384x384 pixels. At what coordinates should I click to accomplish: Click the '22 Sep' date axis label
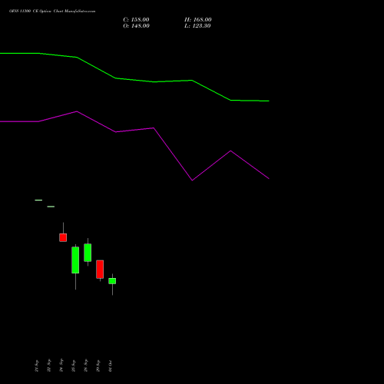[49, 366]
